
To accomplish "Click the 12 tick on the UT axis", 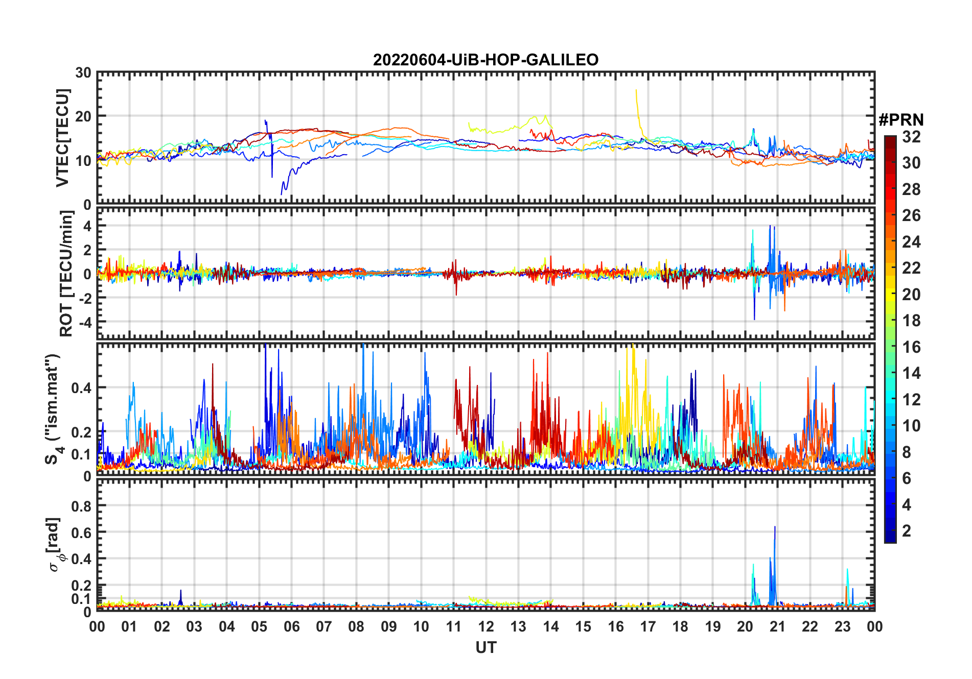I will tap(486, 626).
